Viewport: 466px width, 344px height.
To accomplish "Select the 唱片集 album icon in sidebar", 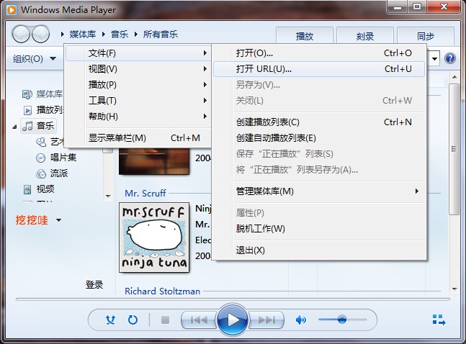I will click(42, 158).
